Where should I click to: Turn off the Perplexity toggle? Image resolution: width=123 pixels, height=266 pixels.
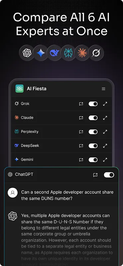(93, 132)
